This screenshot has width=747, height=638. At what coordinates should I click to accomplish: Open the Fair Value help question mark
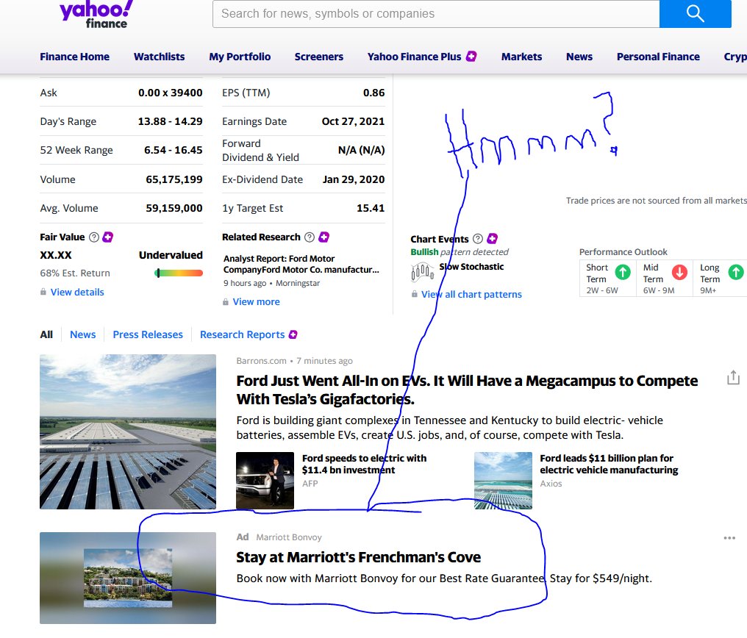tap(94, 237)
